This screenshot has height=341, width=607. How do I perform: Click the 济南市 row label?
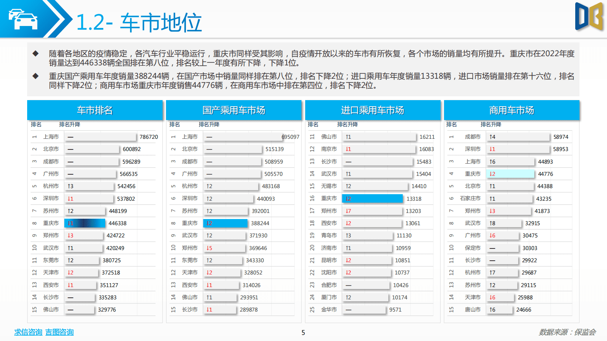tap(329, 248)
